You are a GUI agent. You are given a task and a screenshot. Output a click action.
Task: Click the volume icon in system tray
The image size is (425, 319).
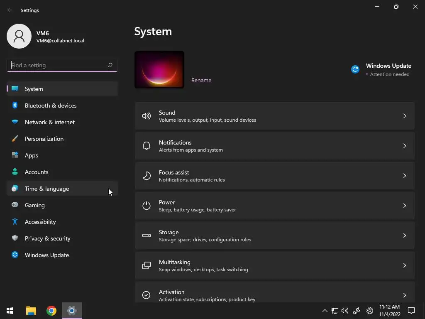coord(345,311)
